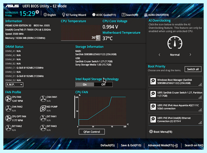The height and width of the screenshot is (153, 207).
Task: Click the Advanced Mode exit arrow icon
Action: point(176,146)
